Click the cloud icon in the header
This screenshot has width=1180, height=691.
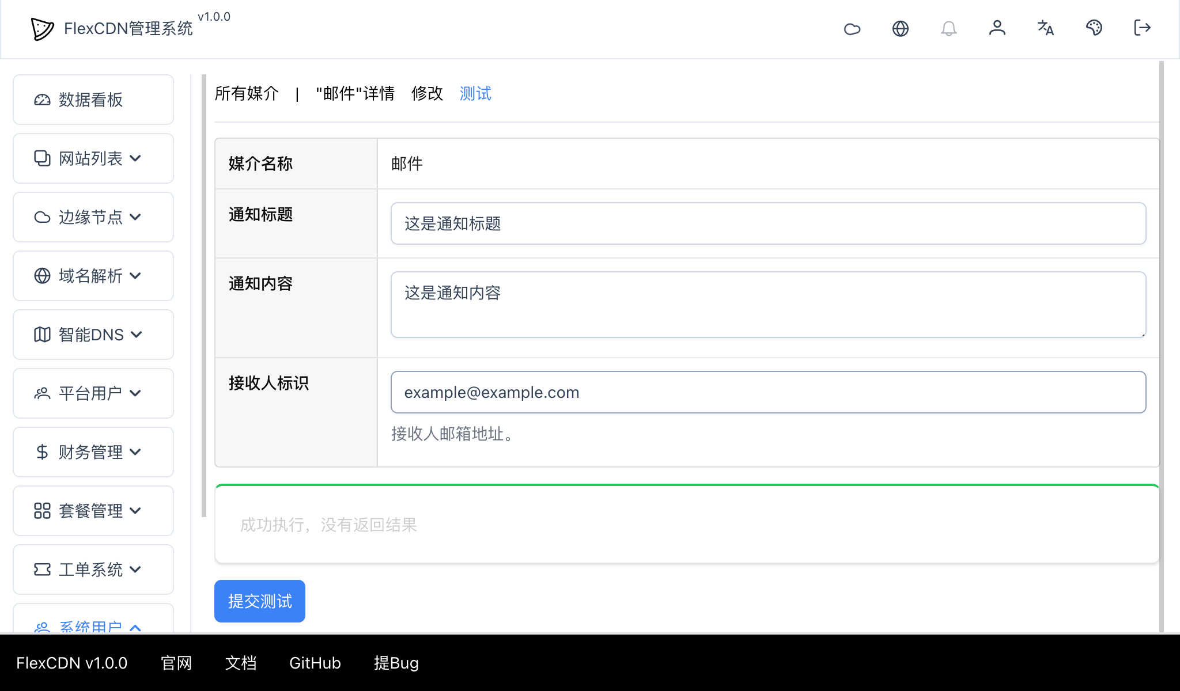[852, 28]
